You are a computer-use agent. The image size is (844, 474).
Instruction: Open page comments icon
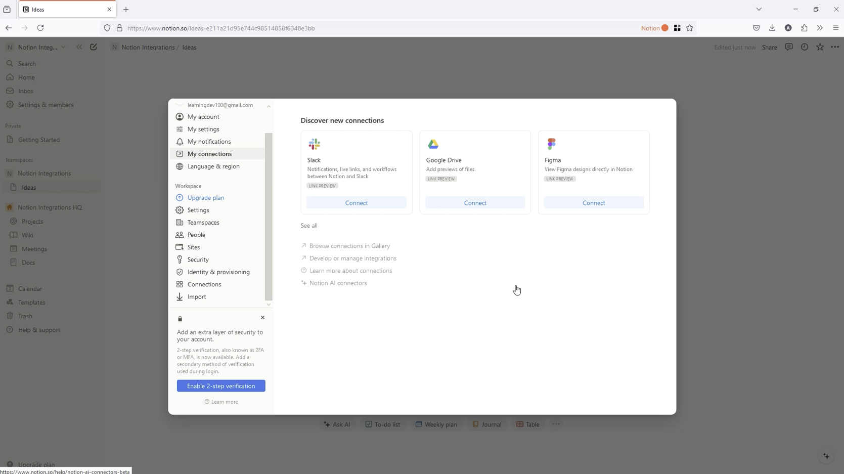(789, 47)
